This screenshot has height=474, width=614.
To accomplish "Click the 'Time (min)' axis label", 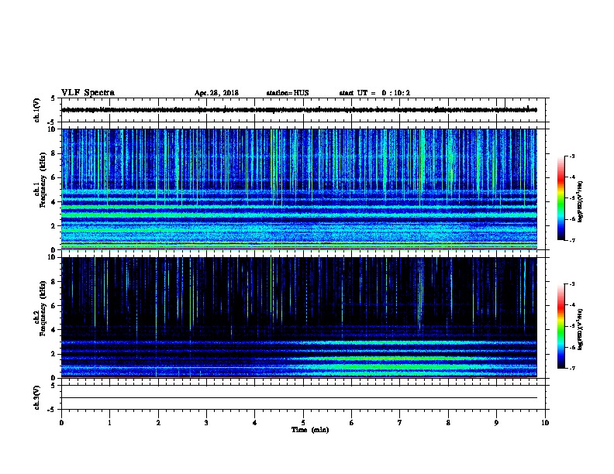I will click(310, 430).
